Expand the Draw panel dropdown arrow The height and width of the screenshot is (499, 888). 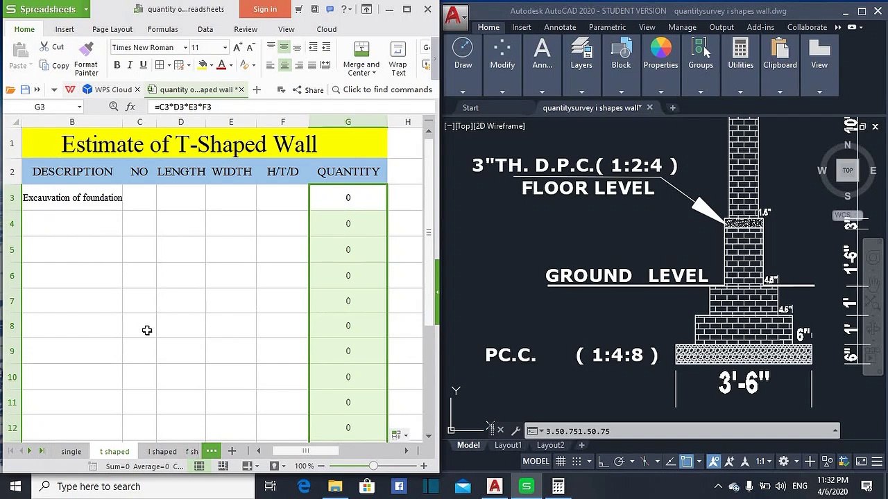point(463,91)
